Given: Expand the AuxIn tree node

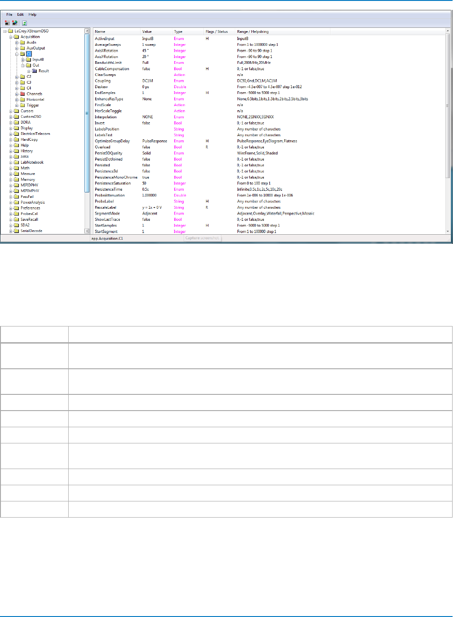Looking at the screenshot, I should [x=17, y=43].
